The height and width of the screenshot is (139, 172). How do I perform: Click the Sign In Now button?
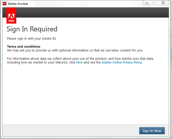(x=152, y=131)
